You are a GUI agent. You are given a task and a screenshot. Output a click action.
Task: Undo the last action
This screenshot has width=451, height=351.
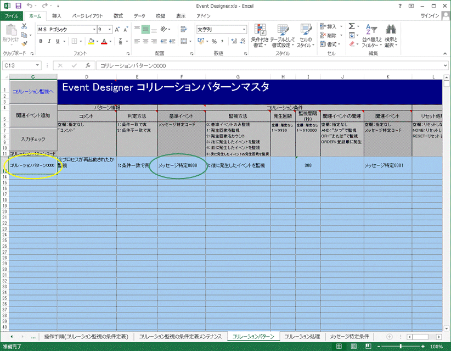29,5
